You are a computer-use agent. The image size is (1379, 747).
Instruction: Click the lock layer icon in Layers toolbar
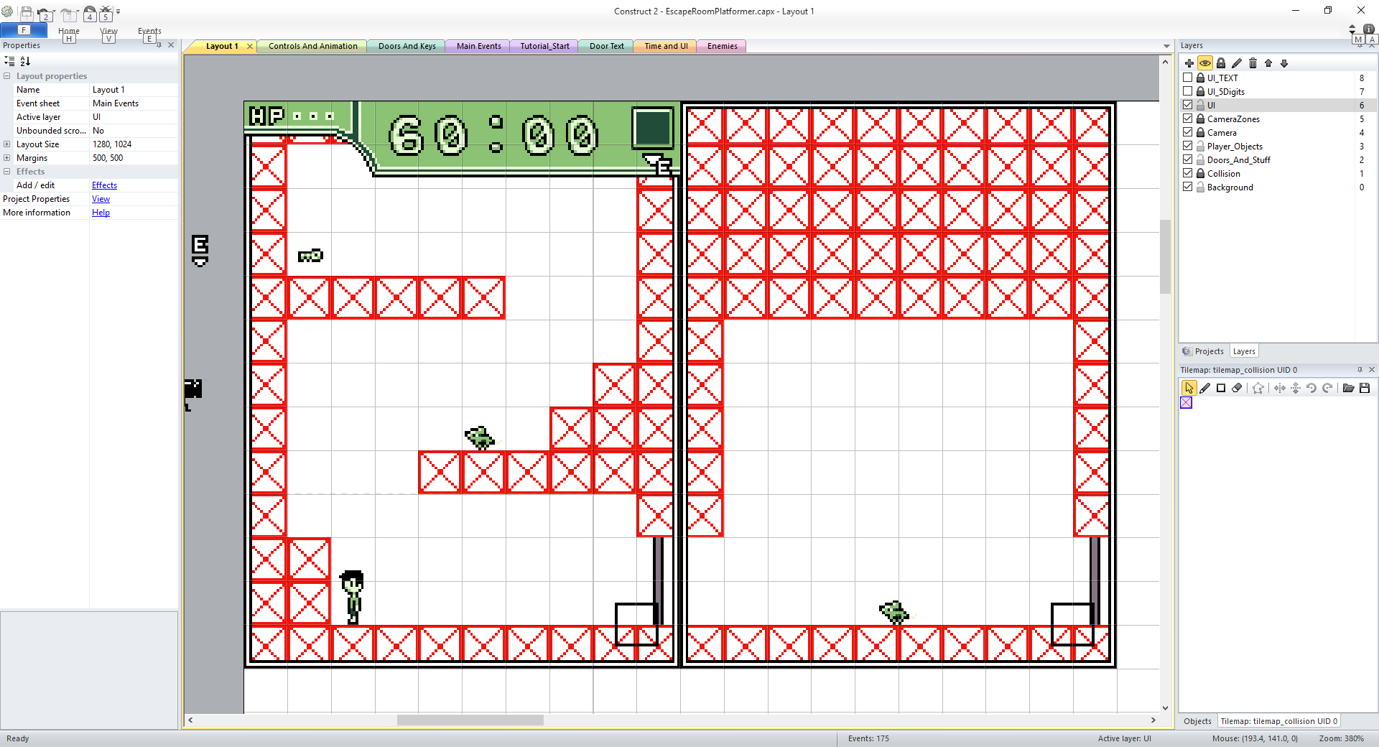click(1221, 63)
